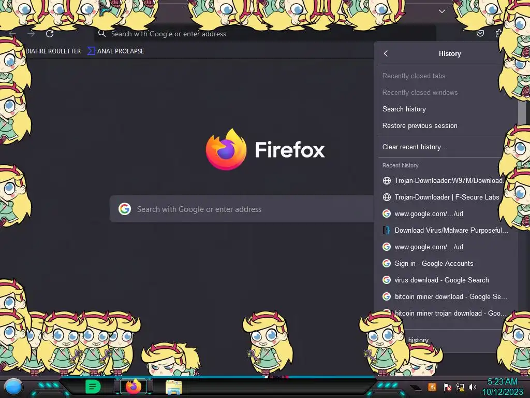
Task: Click the Firefox logo on the new tab page
Action: [226, 149]
